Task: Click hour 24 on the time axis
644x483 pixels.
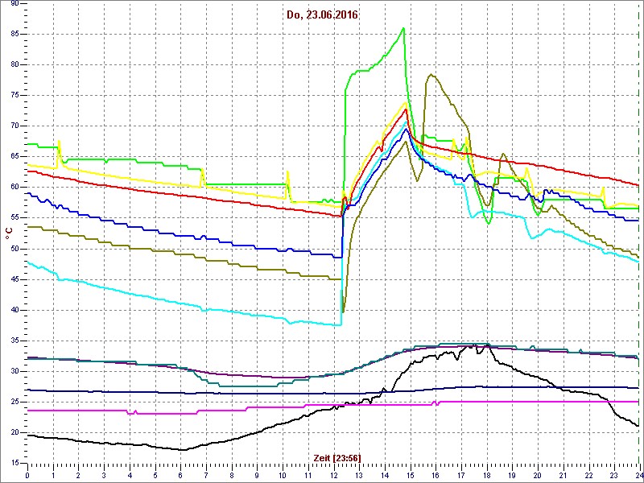Action: (638, 474)
